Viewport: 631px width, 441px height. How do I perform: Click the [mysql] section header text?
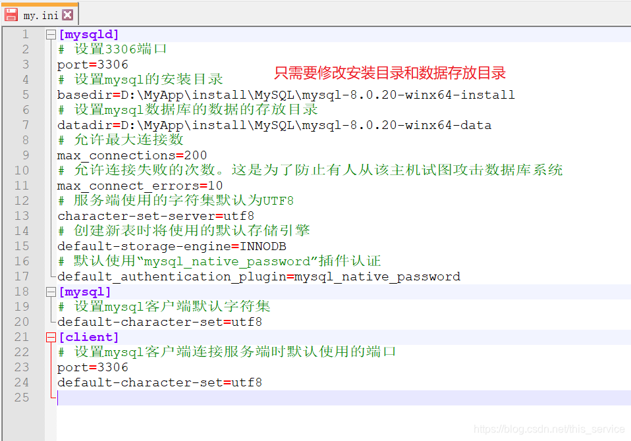[84, 292]
